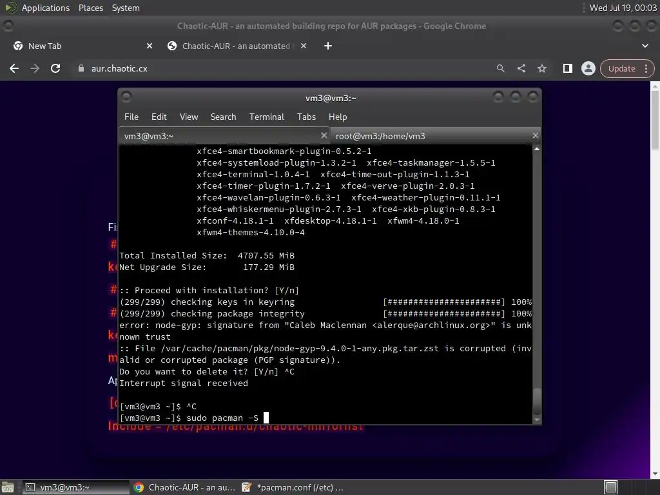Expand the Chrome tab search chevron
Image resolution: width=660 pixels, height=495 pixels.
pos(645,46)
